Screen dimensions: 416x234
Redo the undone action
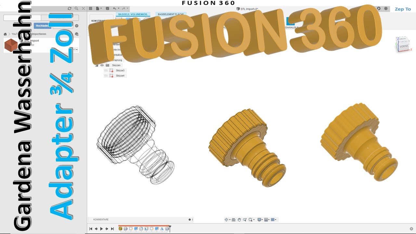[123, 8]
